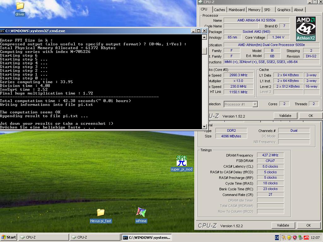Viewport: 323px width, 242px height.
Task: Click the Core Voltage value 1.344 V
Action: coord(278,37)
